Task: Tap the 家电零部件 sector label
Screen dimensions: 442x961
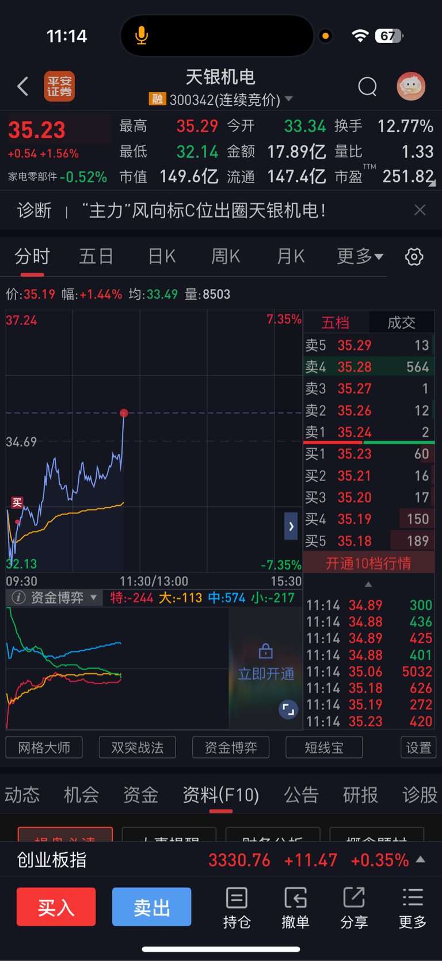Action: coord(32,177)
